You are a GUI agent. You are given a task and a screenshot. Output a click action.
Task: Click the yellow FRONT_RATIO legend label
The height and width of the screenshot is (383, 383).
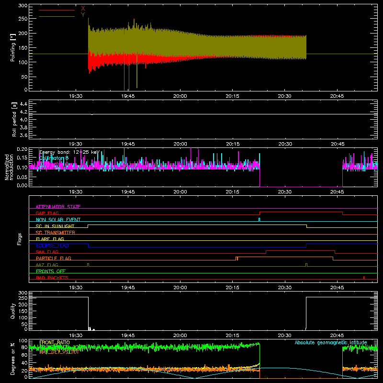pos(55,342)
